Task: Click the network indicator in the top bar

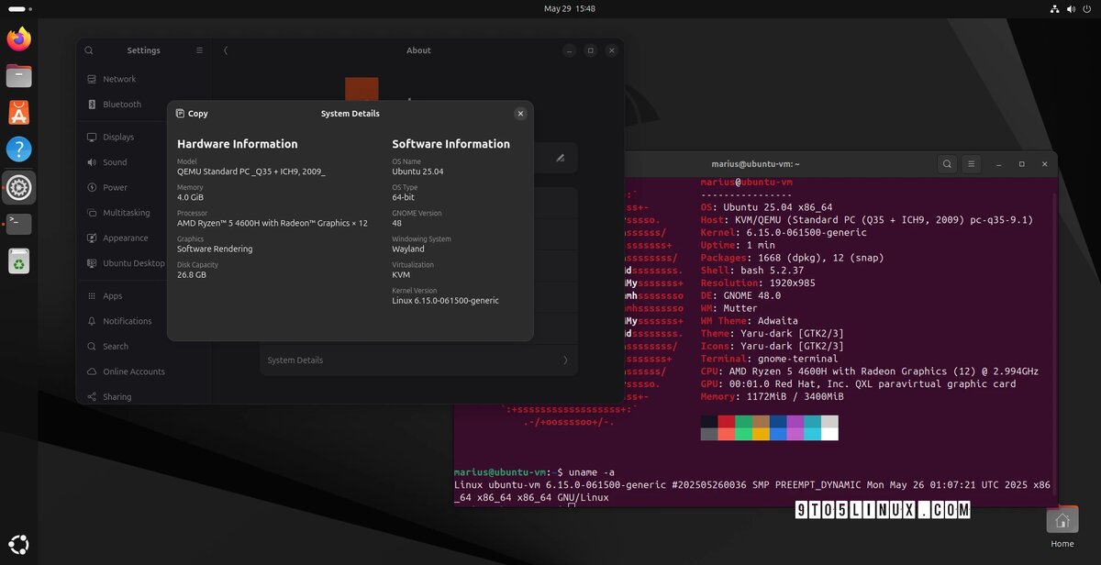Action: coord(1053,8)
